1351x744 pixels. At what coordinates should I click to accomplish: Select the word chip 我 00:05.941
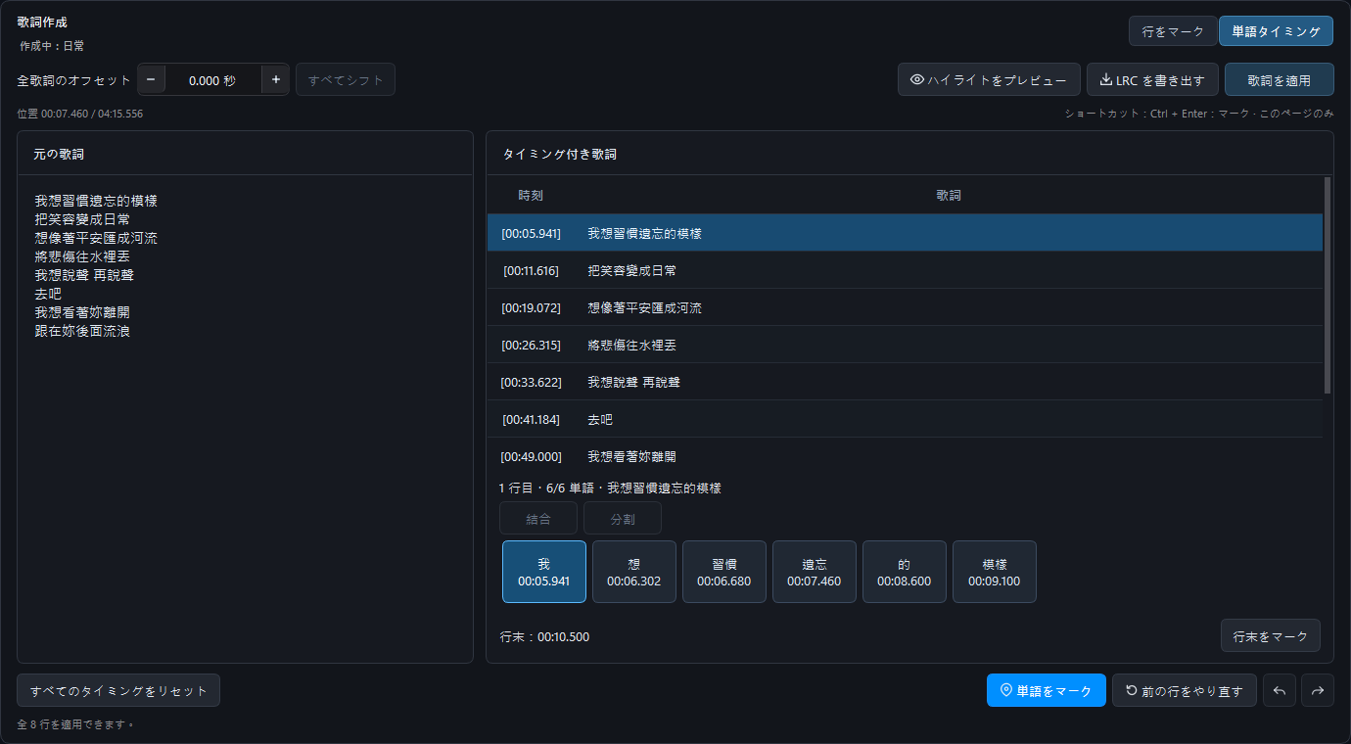(x=544, y=572)
